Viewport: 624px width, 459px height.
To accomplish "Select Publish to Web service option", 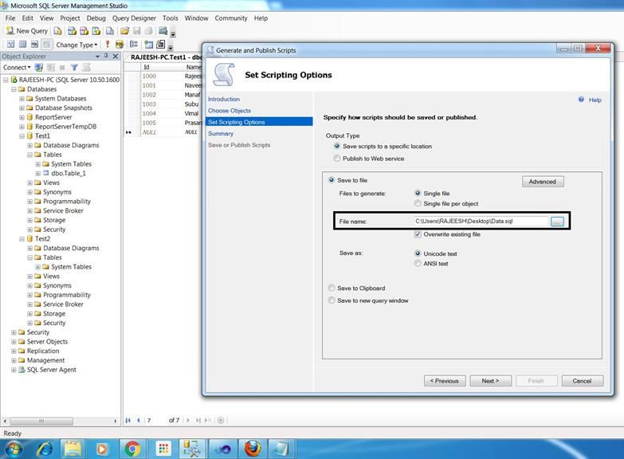I will click(x=337, y=159).
